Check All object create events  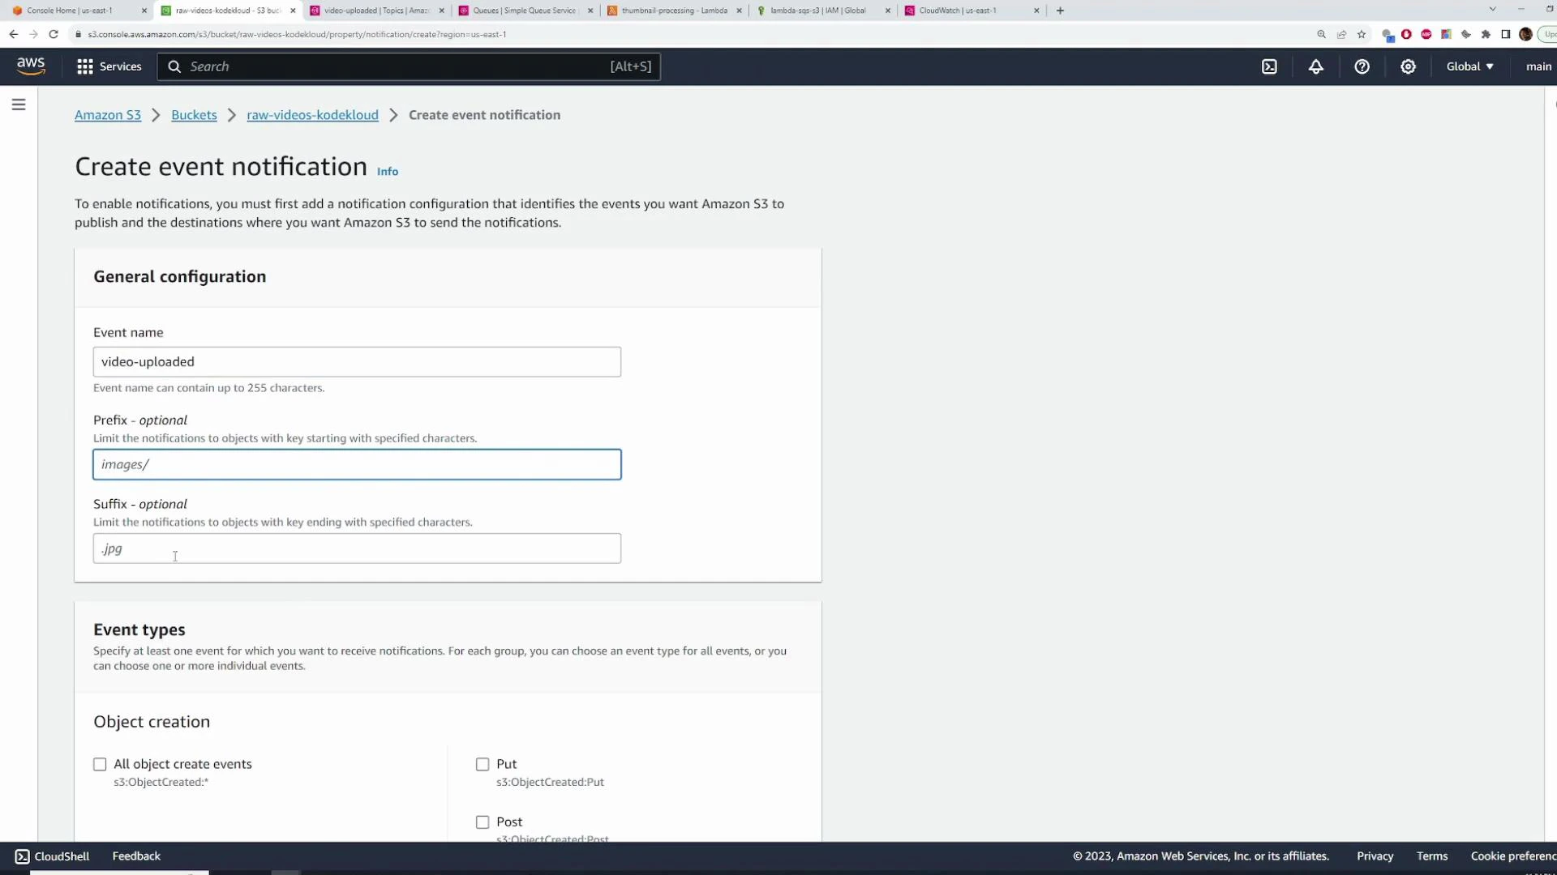(x=100, y=764)
